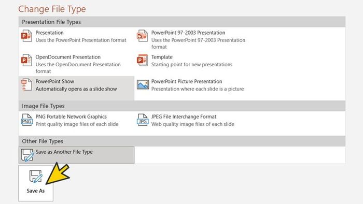Click the JPG file type icon
Viewport: 363px width, 204px height.
(143, 120)
